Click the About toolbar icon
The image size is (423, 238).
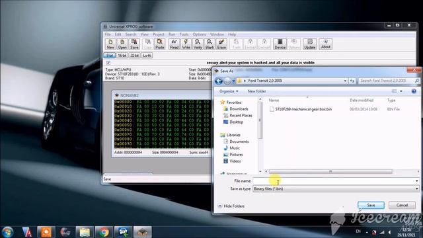pyautogui.click(x=326, y=44)
